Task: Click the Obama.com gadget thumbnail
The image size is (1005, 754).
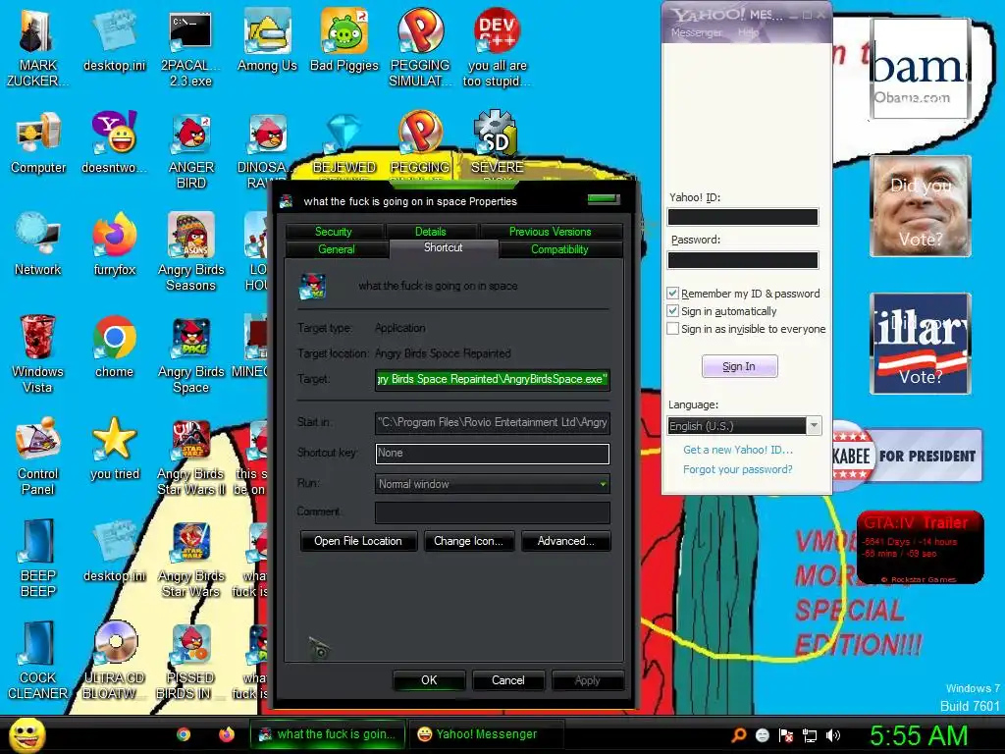Action: (x=921, y=69)
